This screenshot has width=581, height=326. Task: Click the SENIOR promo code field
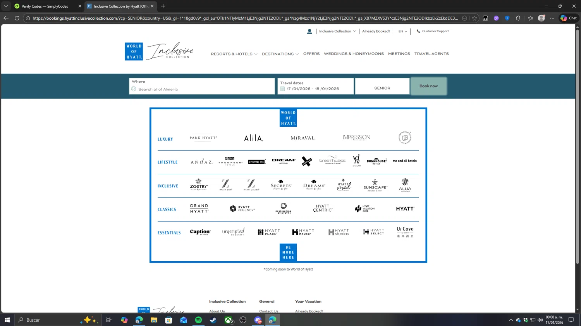(382, 86)
